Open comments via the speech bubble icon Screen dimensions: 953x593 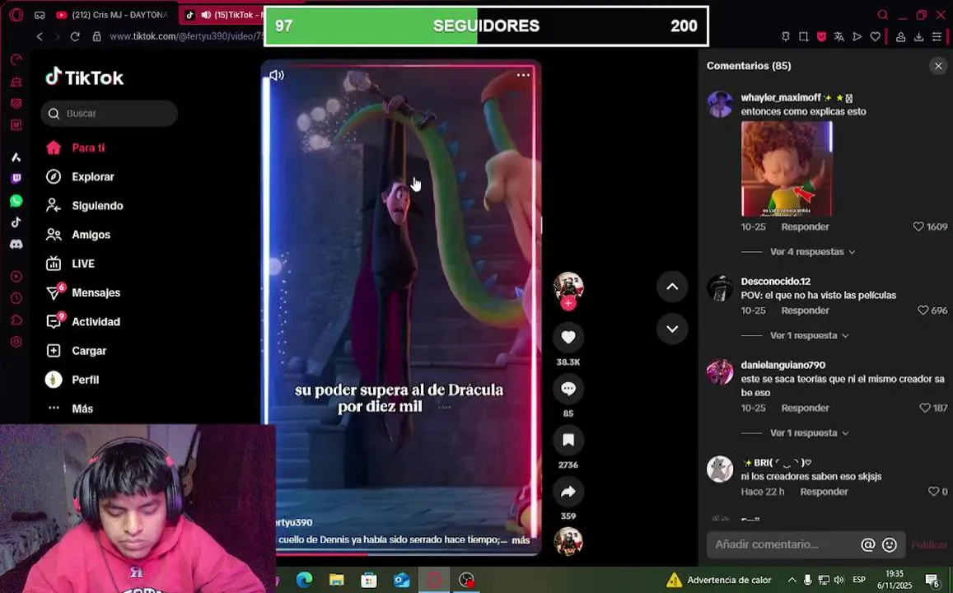(x=568, y=389)
